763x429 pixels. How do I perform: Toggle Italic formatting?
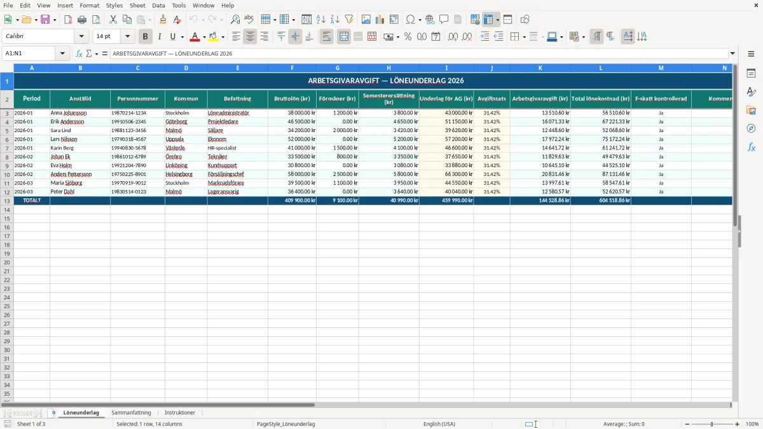click(159, 37)
